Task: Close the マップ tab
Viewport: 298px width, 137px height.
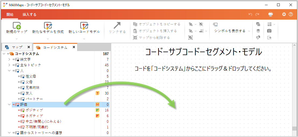Action: coord(29,47)
